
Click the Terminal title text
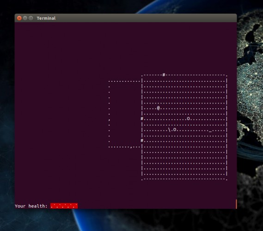click(x=46, y=18)
